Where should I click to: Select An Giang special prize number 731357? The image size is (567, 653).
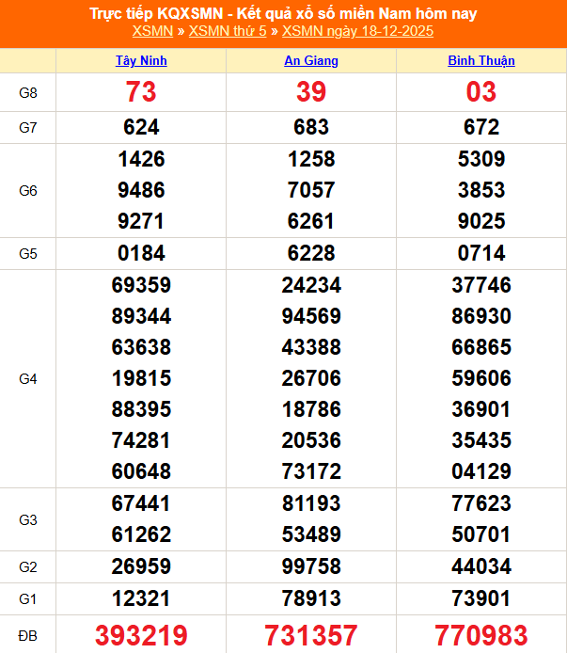coord(311,635)
